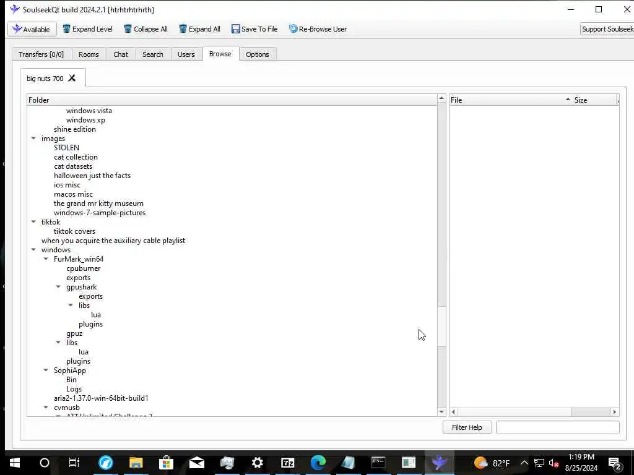Select the cat collection folder

coord(76,157)
